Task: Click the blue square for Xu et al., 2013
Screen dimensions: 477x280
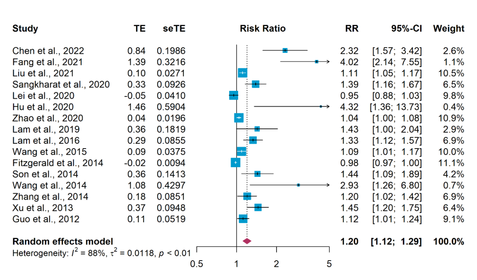Action: 258,208
